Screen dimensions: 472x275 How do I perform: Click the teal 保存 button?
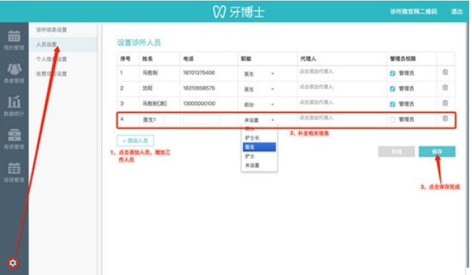coord(437,151)
